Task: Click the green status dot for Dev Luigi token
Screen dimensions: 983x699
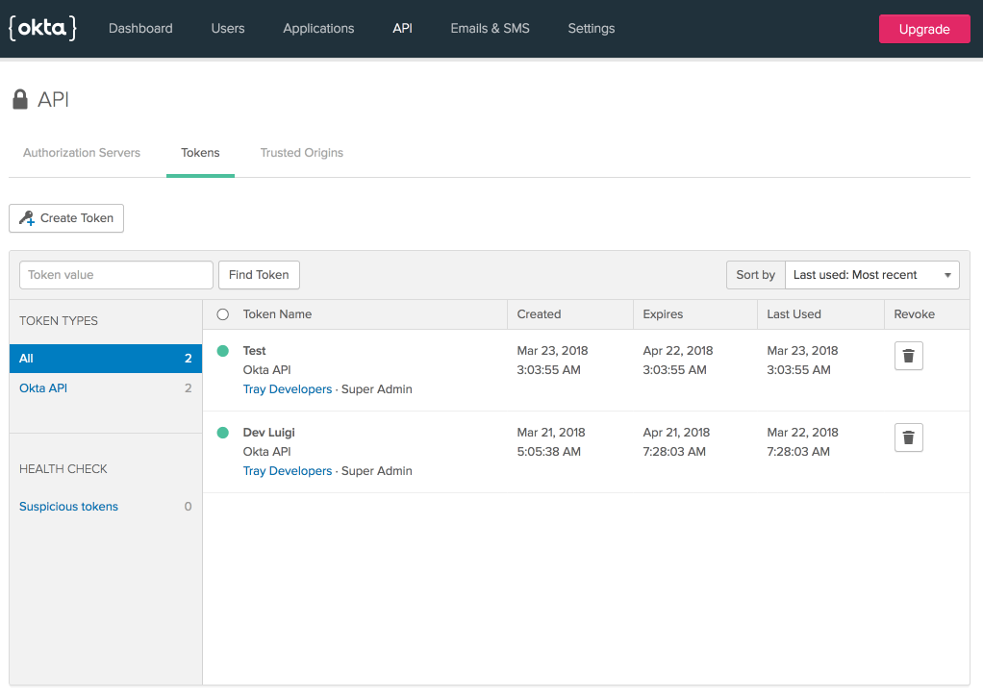Action: pos(222,433)
